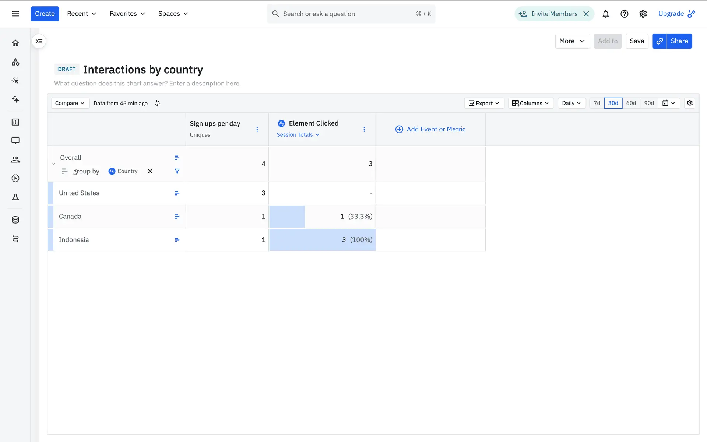707x442 pixels.
Task: Open the Spaces menu
Action: 173,14
